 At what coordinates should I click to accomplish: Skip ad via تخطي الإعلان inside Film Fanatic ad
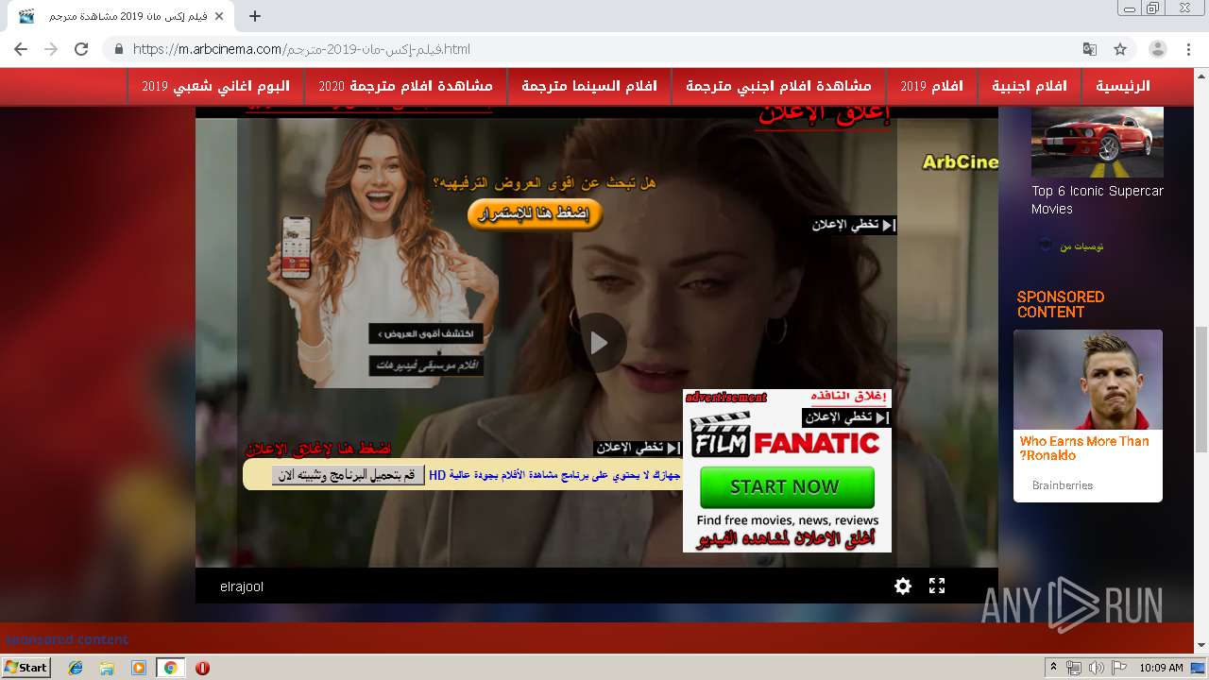tap(846, 417)
